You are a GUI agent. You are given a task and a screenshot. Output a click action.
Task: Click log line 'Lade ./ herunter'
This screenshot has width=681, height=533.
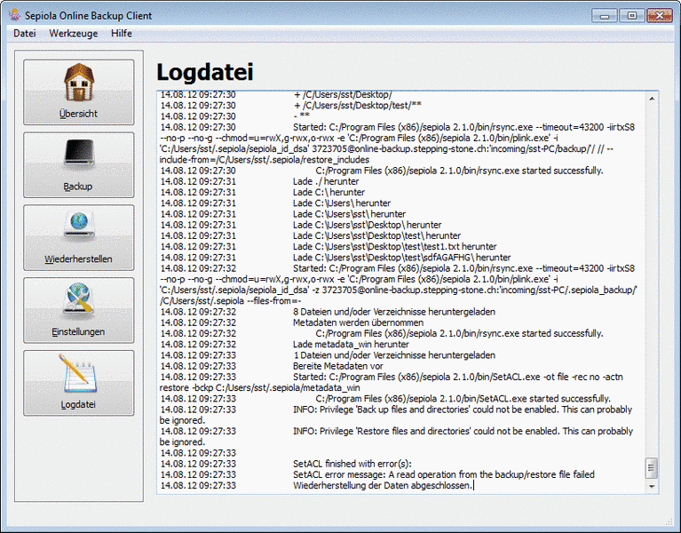pos(326,181)
